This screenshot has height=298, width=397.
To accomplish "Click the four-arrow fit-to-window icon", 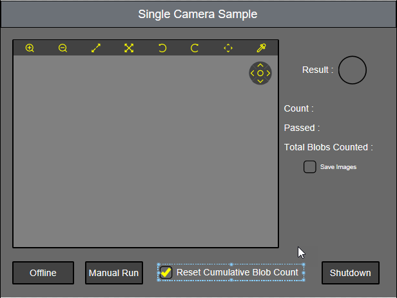I will click(129, 48).
